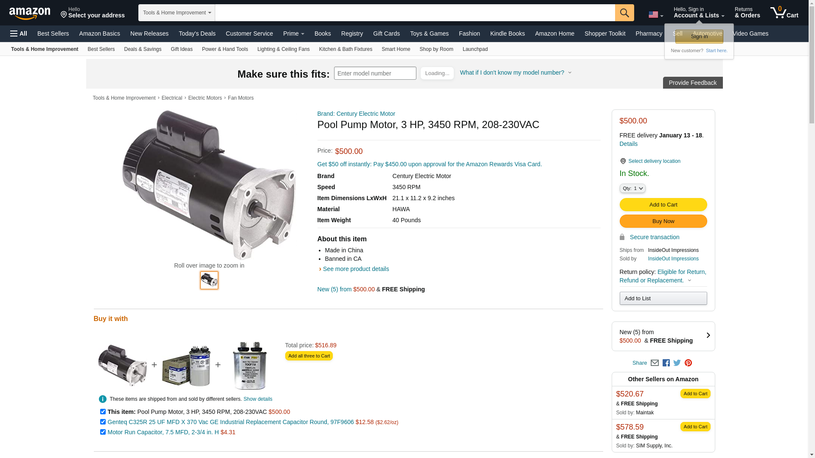Open the shopping cart icon

[784, 12]
